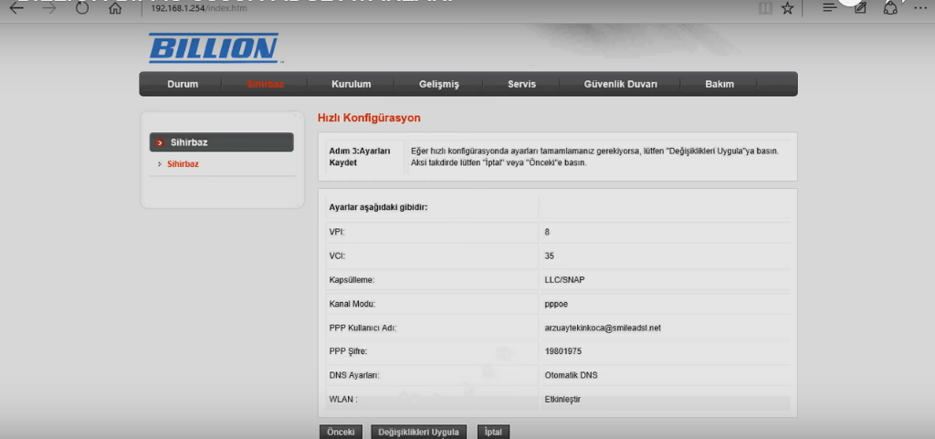The height and width of the screenshot is (439, 935).
Task: Open the Kurulum menu
Action: (x=352, y=84)
